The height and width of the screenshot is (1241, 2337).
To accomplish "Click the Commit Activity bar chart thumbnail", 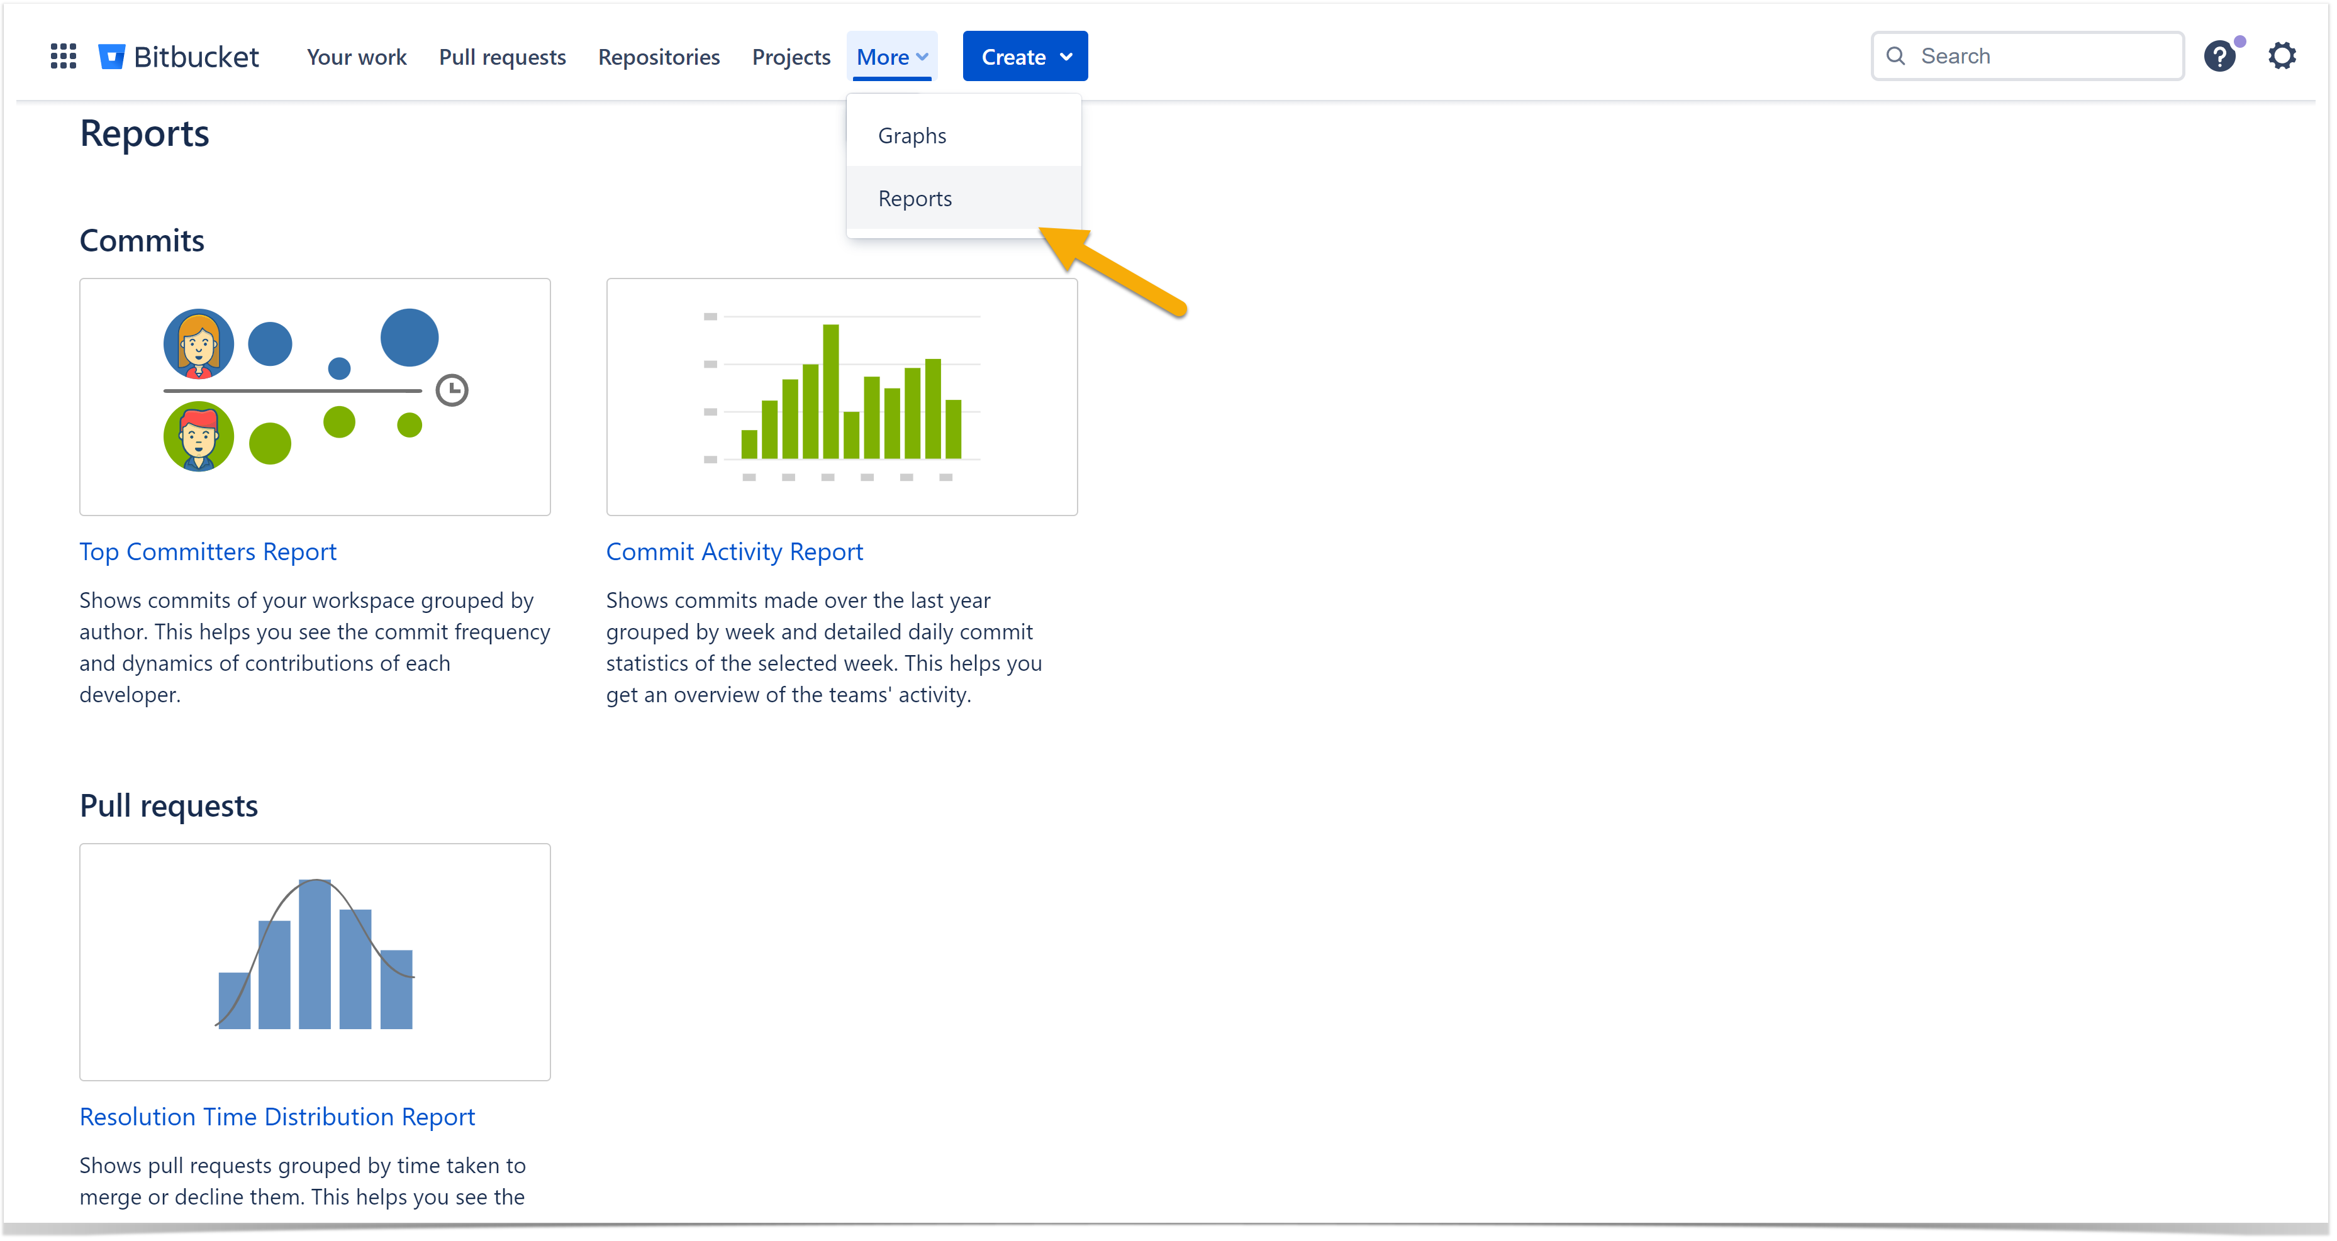I will point(841,397).
